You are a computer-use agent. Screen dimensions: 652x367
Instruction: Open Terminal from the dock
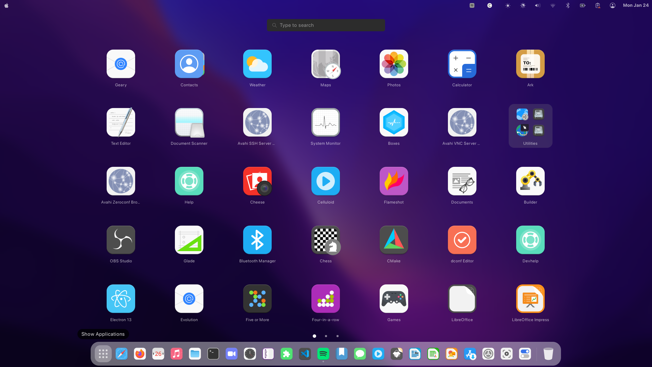213,354
